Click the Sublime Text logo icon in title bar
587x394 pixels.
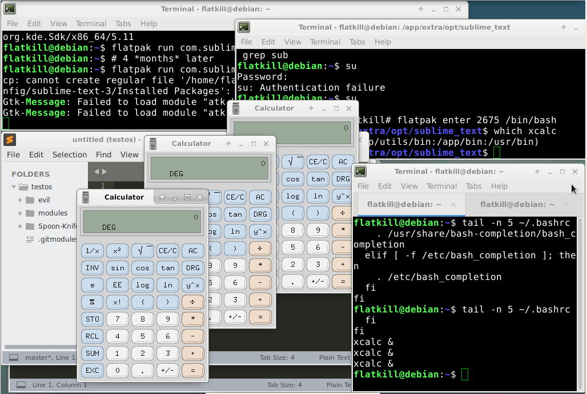click(10, 140)
